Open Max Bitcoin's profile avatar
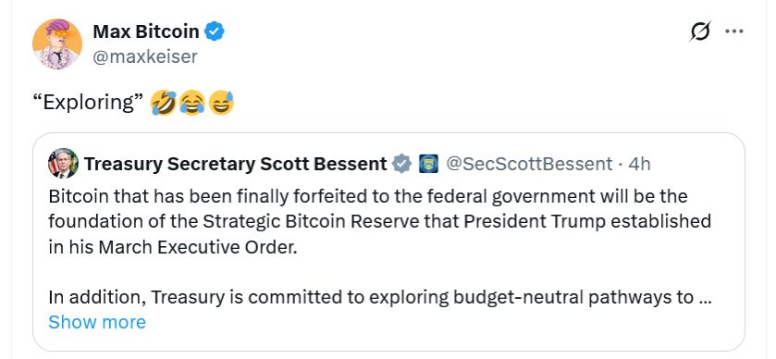 [57, 44]
